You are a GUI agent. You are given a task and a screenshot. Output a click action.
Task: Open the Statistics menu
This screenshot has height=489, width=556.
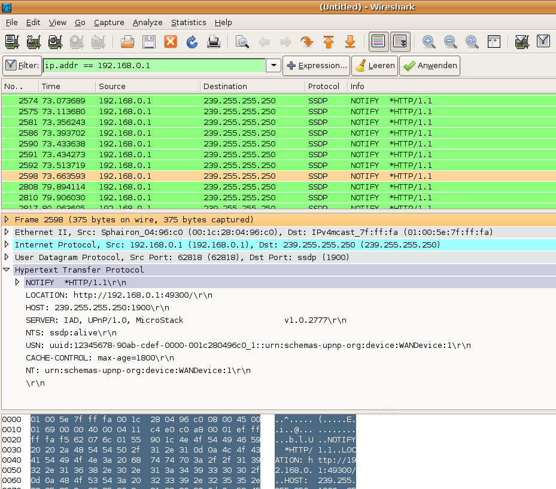[189, 22]
